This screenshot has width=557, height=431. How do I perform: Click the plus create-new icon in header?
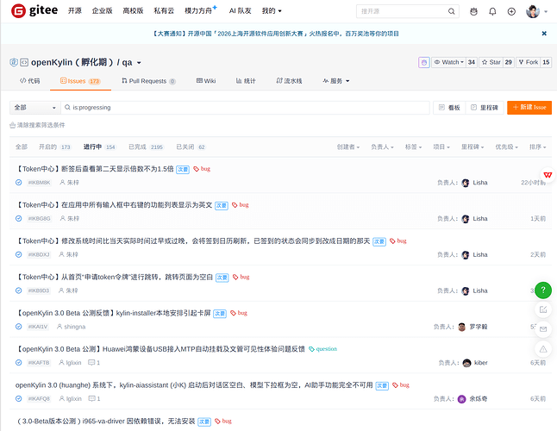pos(511,11)
